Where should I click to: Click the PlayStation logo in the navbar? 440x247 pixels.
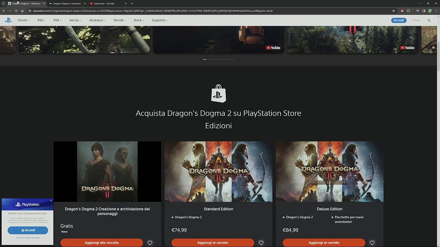point(8,20)
